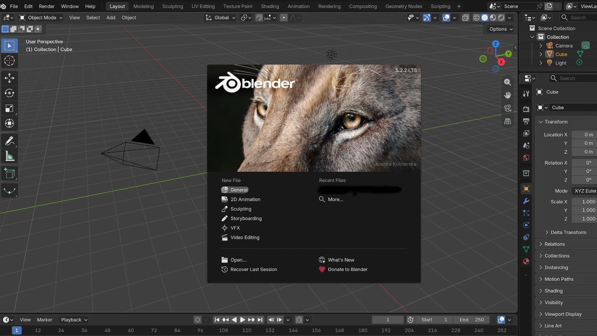This screenshot has width=597, height=336.
Task: Expand the Delta Transform panel
Action: [566, 232]
